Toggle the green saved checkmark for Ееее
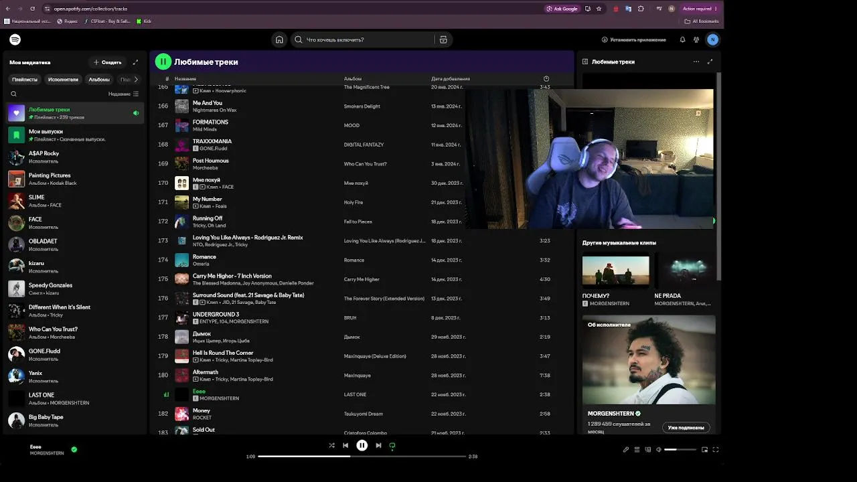 point(74,449)
